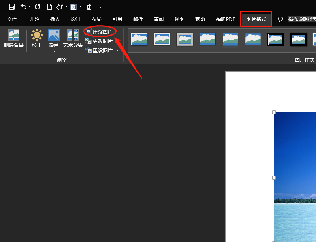Switch to the Picture Format (图片格式) tab
316x242 pixels.
click(256, 19)
